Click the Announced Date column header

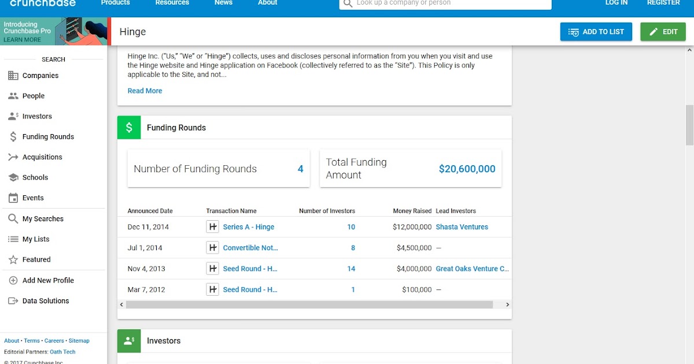click(150, 211)
